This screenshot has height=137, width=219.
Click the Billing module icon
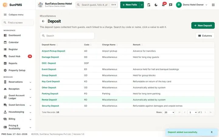click(5, 119)
